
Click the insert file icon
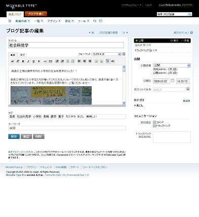click(x=101, y=61)
